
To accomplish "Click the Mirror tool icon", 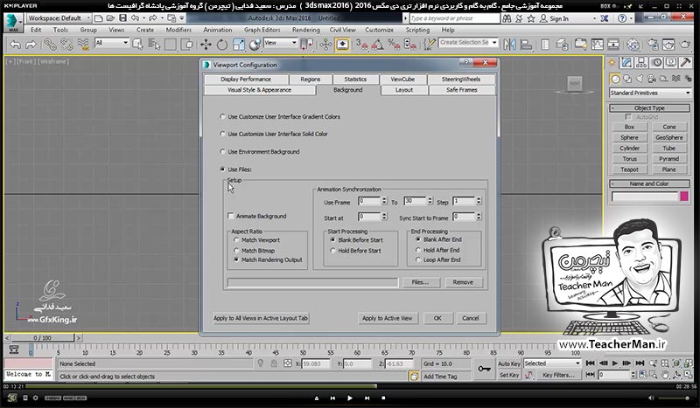I will [509, 44].
